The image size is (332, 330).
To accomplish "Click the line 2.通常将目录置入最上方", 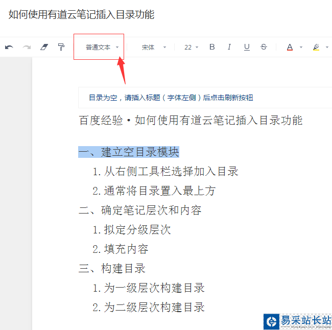I will (154, 191).
